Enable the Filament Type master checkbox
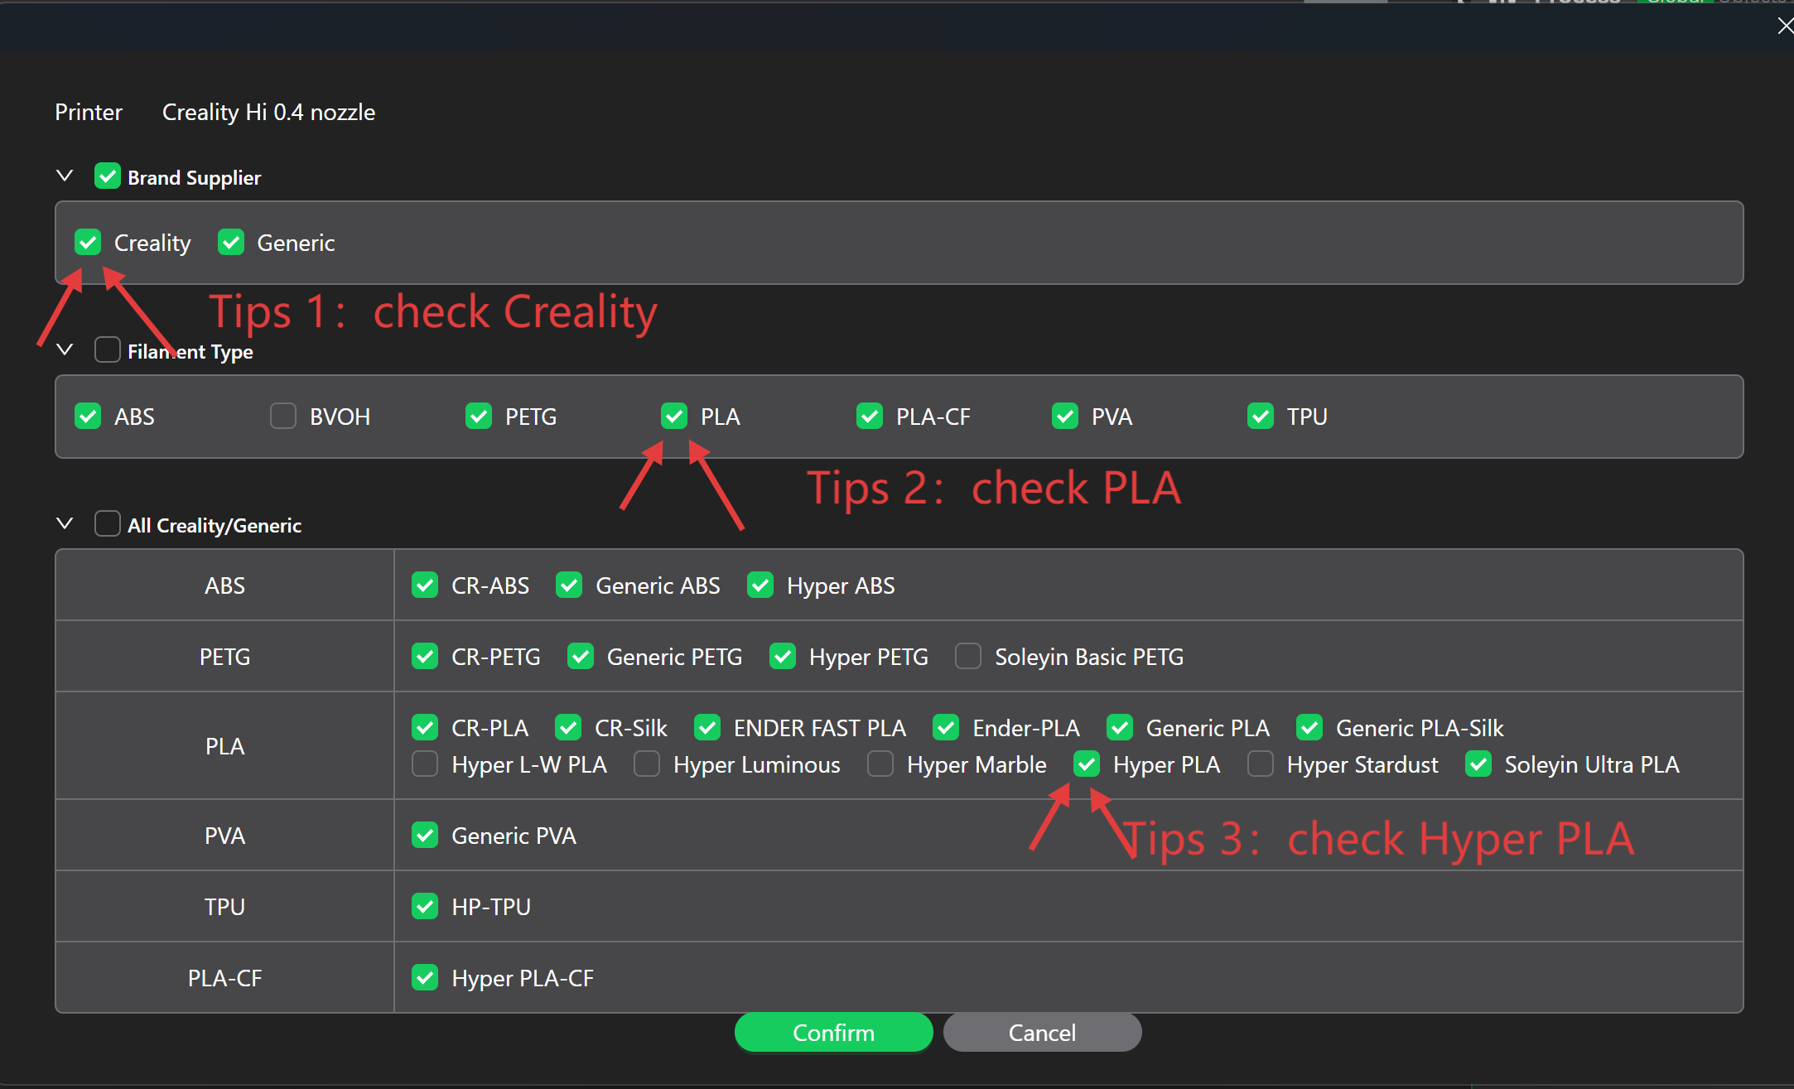 (108, 350)
